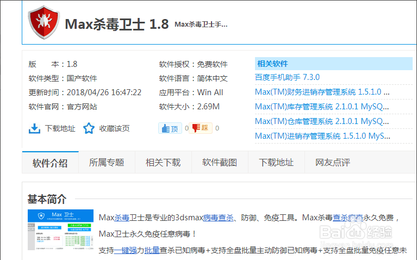Click the truncated subtitle Max杀毒卫士手...

click(x=201, y=24)
